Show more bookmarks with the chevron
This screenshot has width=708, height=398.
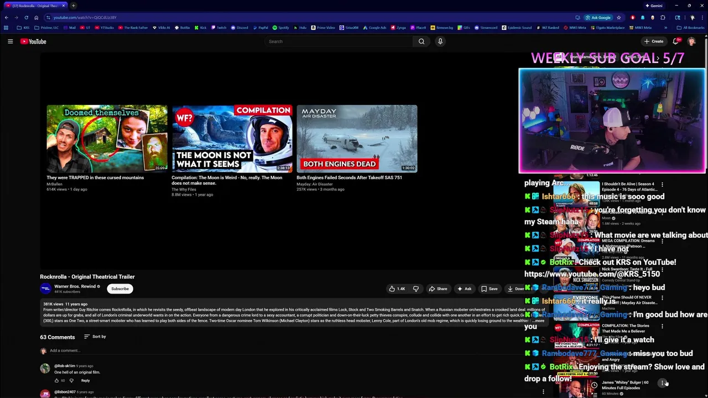665,28
